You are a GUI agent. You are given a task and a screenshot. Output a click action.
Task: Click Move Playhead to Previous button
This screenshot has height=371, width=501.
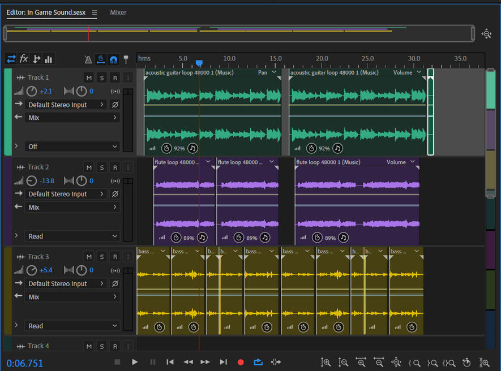[170, 362]
